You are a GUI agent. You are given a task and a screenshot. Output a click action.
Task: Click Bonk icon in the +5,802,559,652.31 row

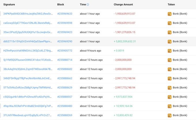point(169,41)
